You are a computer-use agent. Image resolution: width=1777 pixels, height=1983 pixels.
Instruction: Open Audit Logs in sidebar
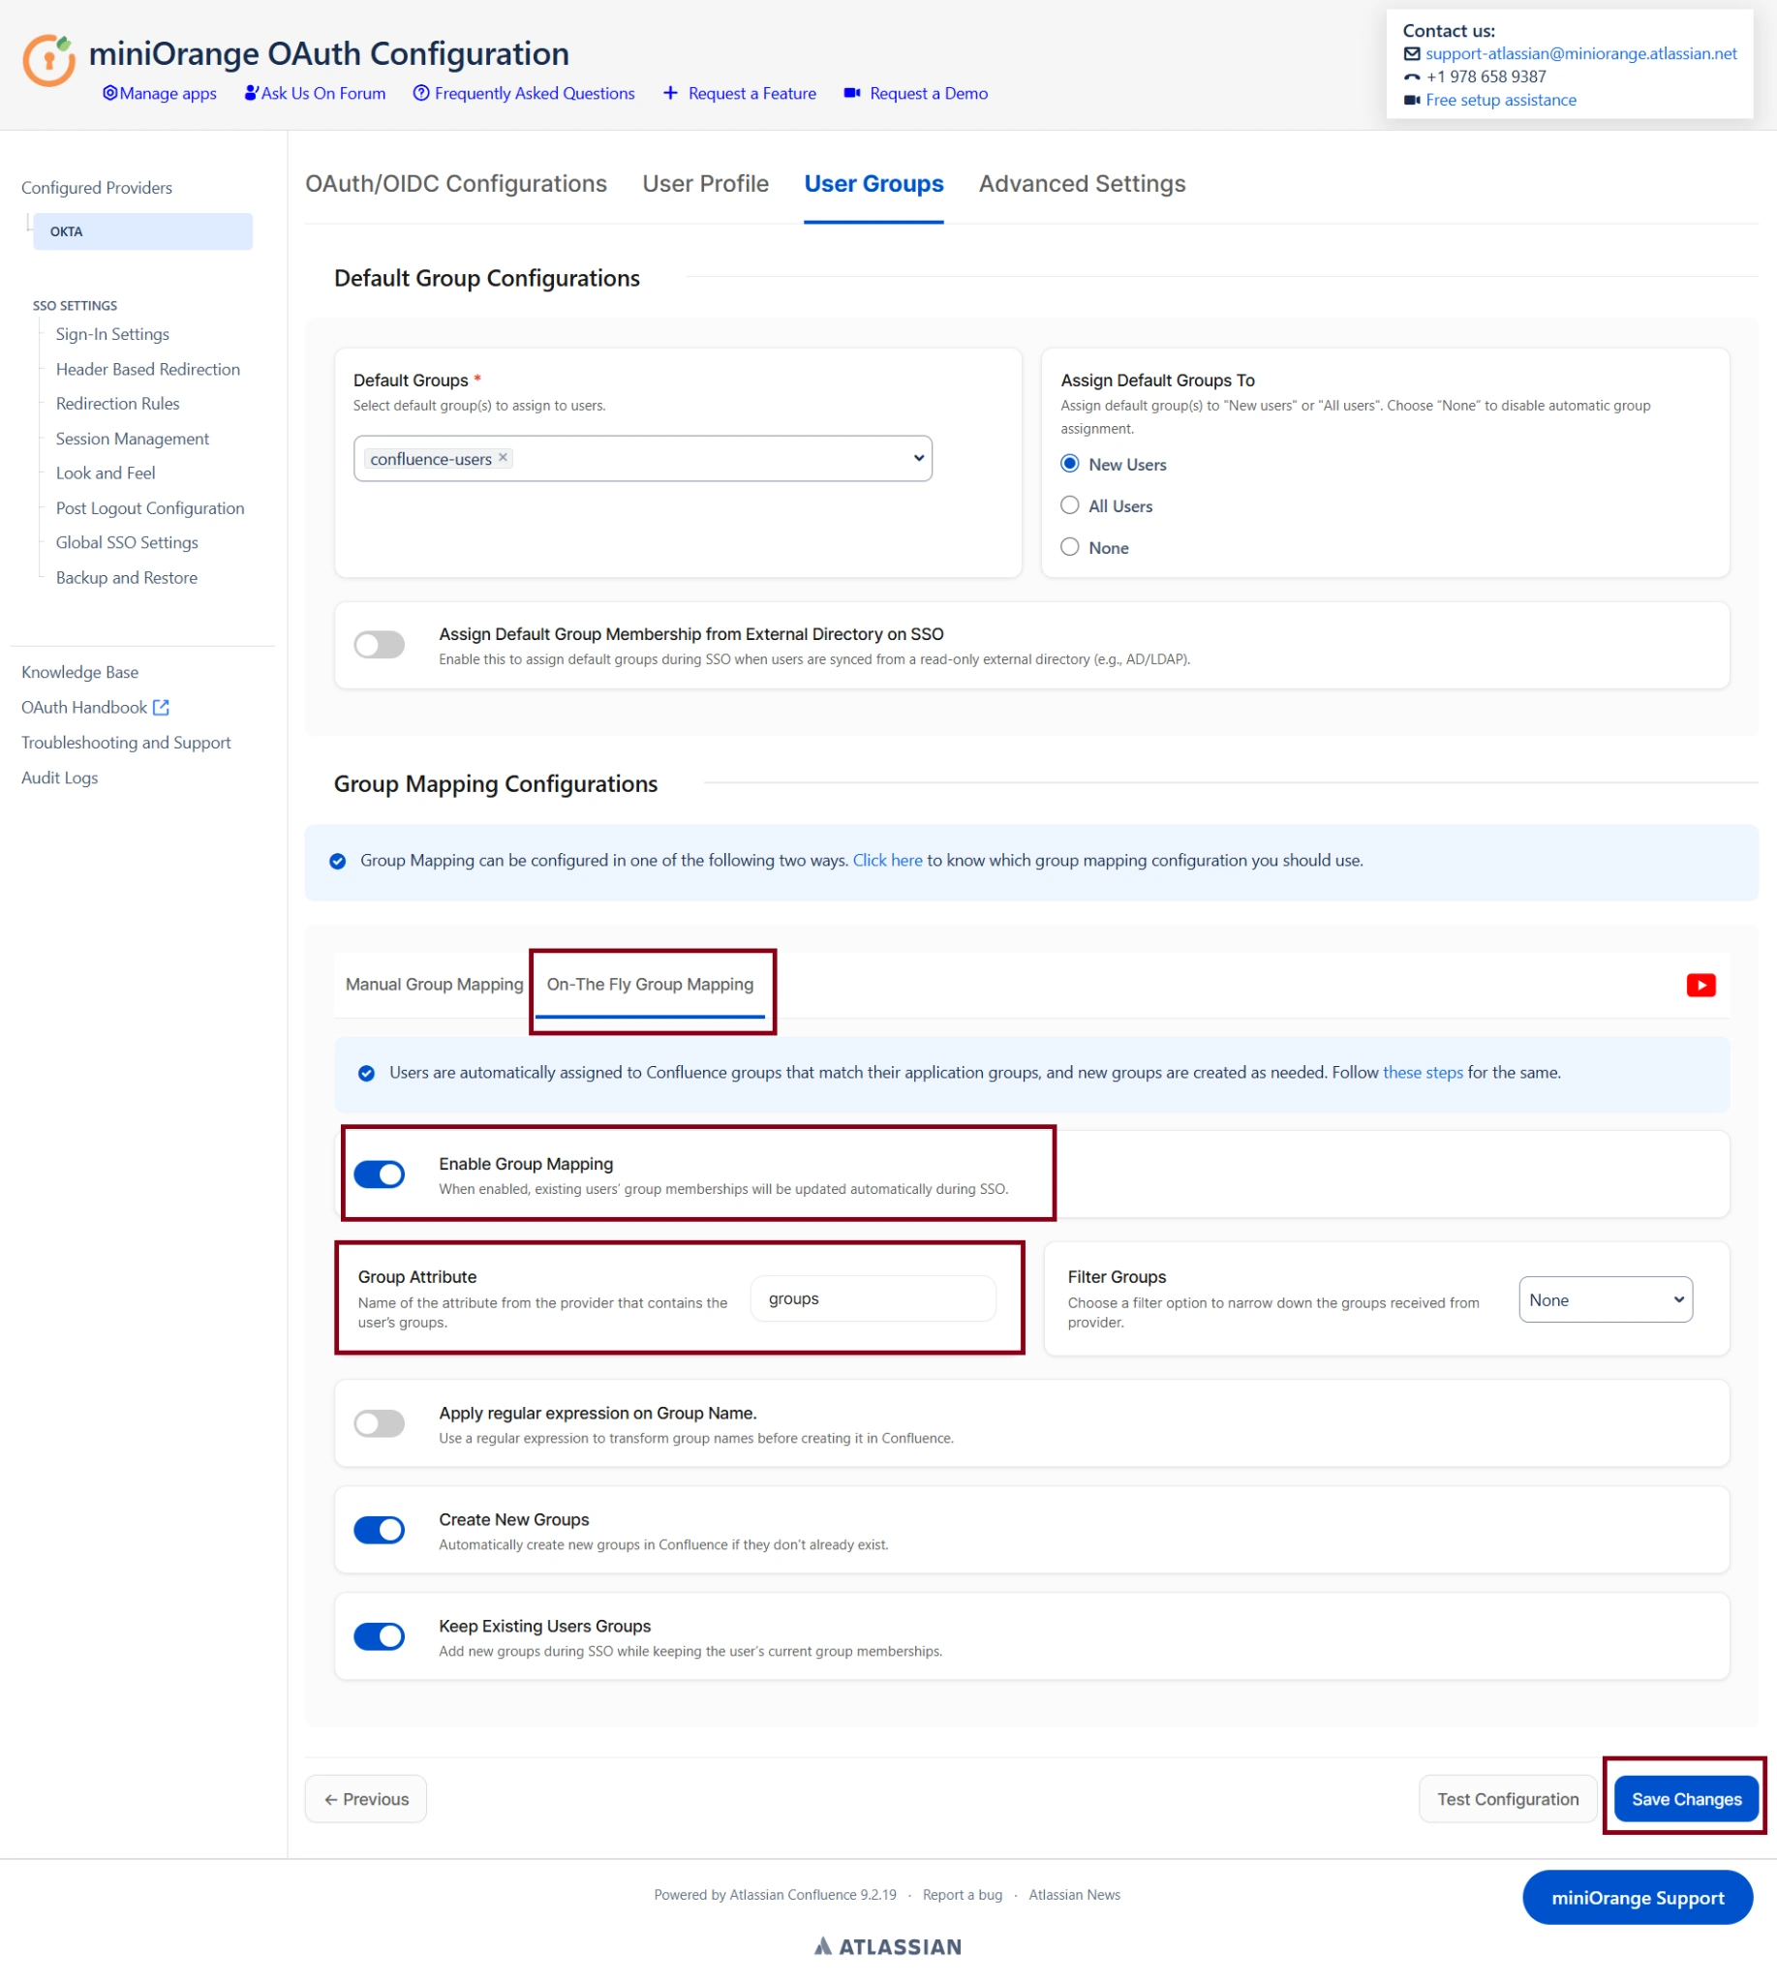pyautogui.click(x=60, y=778)
